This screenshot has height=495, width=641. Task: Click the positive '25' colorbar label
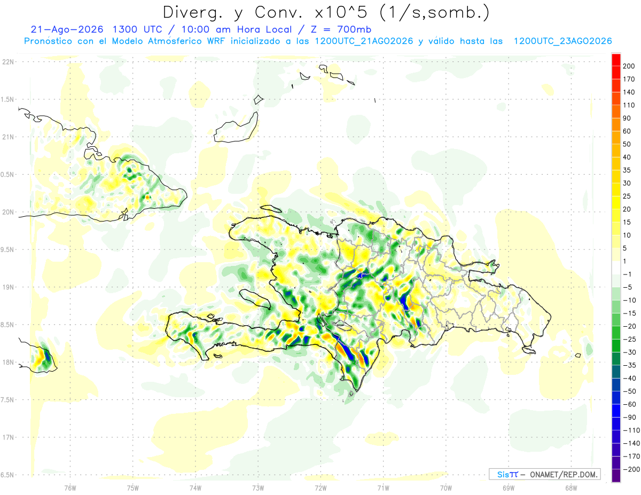(x=628, y=197)
